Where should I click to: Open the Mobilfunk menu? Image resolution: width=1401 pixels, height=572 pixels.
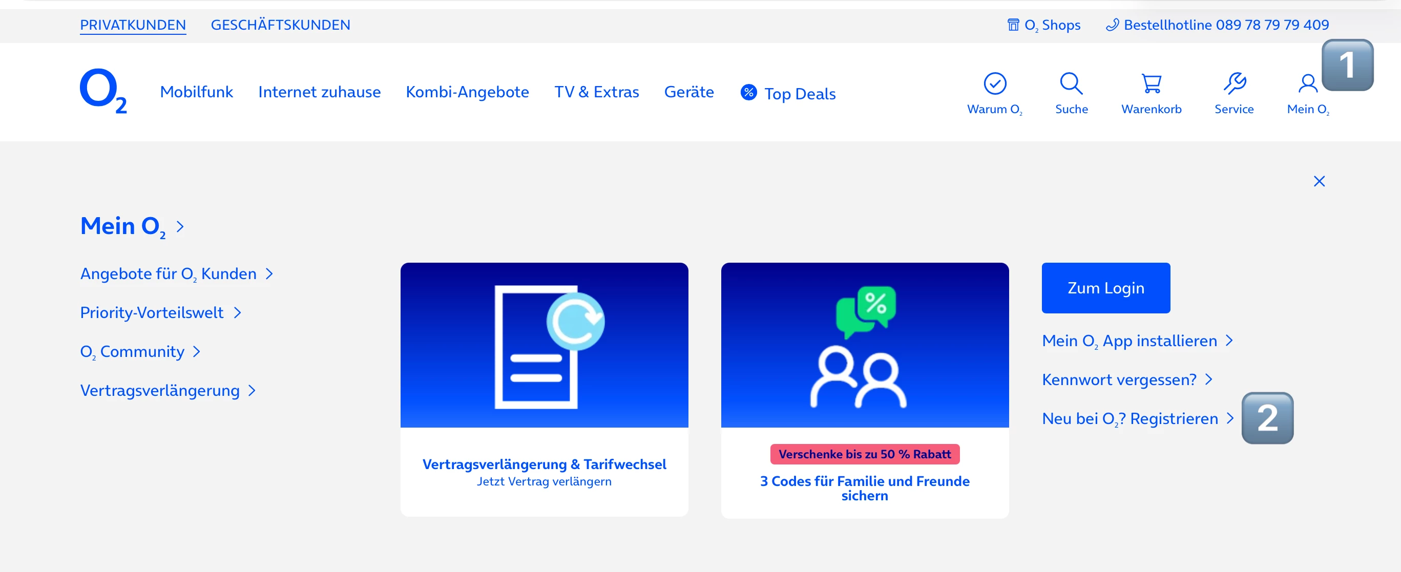[x=196, y=92]
